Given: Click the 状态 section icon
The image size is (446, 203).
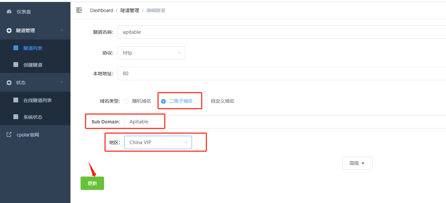Looking at the screenshot, I should pyautogui.click(x=9, y=83).
